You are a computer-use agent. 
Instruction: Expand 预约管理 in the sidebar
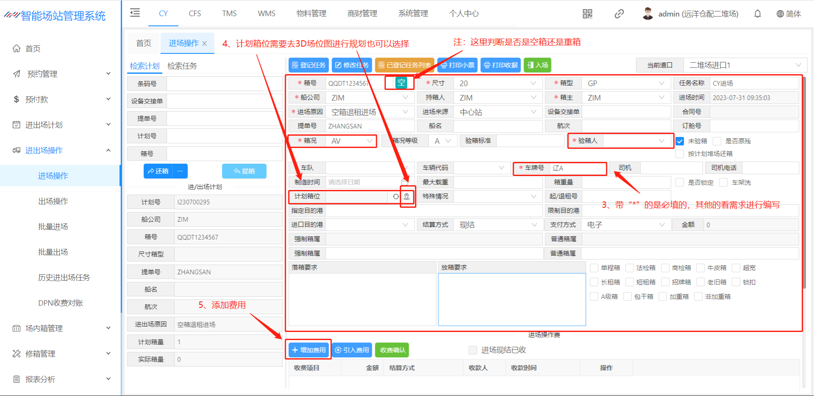(61, 74)
